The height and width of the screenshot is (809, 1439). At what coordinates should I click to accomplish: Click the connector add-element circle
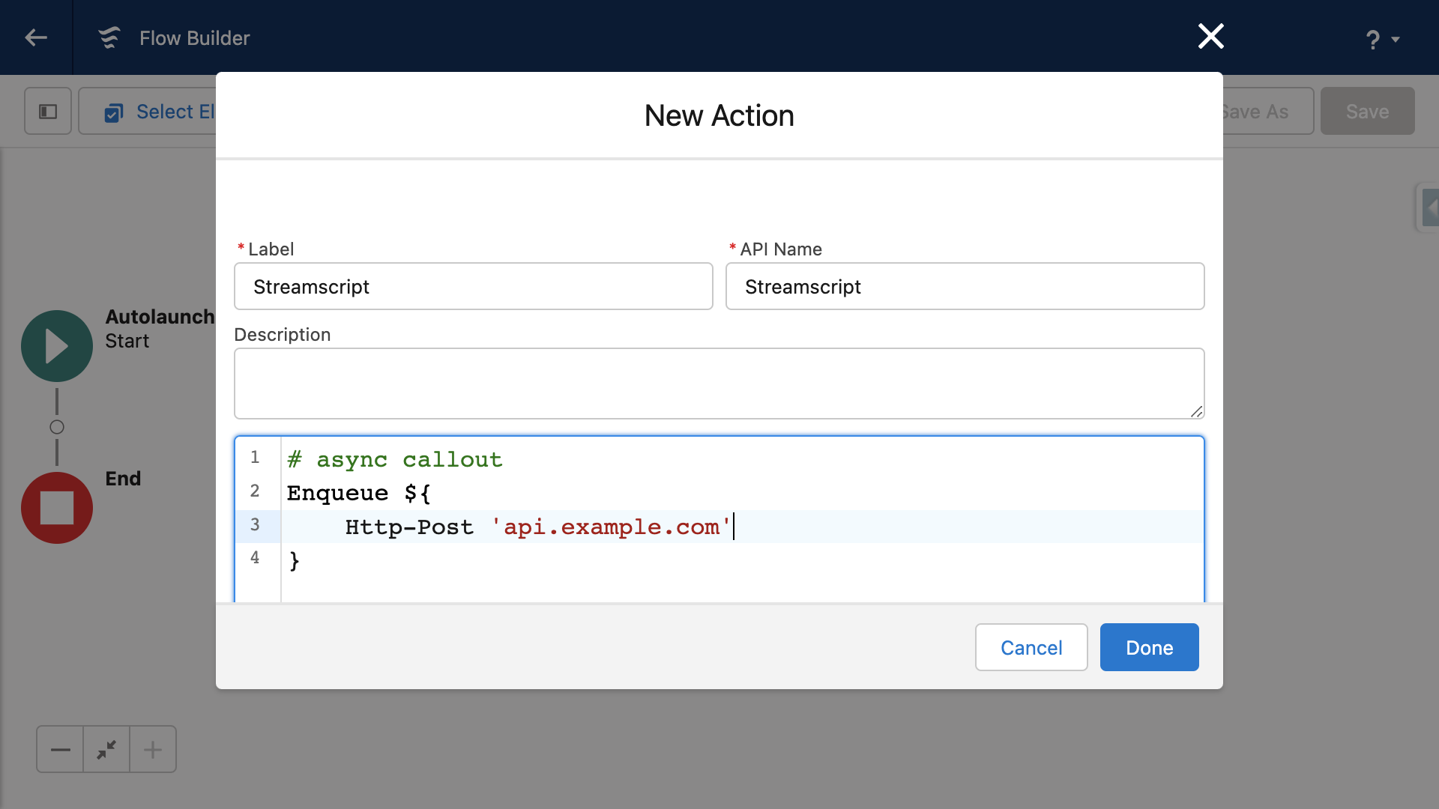click(57, 427)
